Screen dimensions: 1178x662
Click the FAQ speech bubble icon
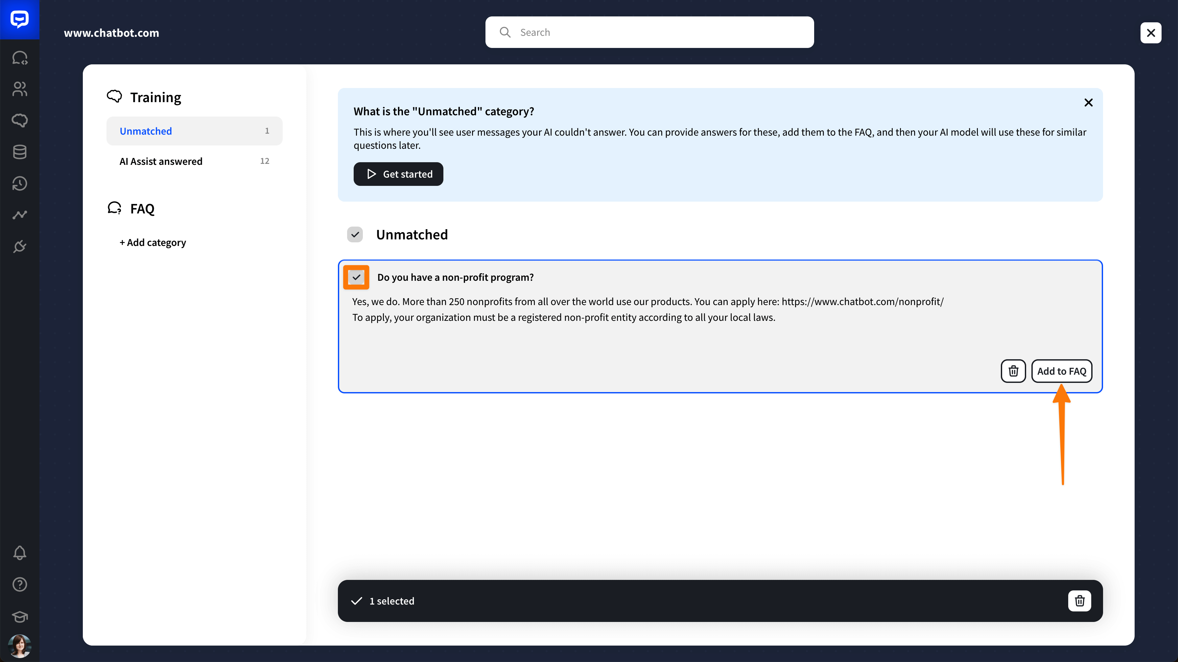pos(114,208)
